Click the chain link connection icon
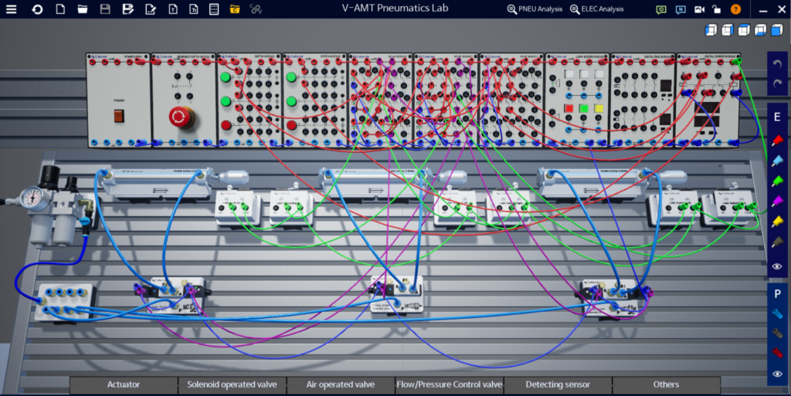 pyautogui.click(x=256, y=9)
